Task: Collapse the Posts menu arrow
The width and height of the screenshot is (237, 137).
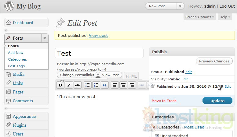Action: coord(45,38)
